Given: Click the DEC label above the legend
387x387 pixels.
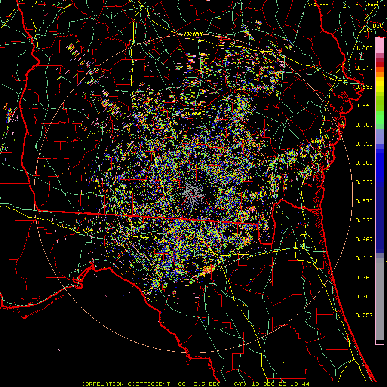Looking at the screenshot, I should pos(378,25).
